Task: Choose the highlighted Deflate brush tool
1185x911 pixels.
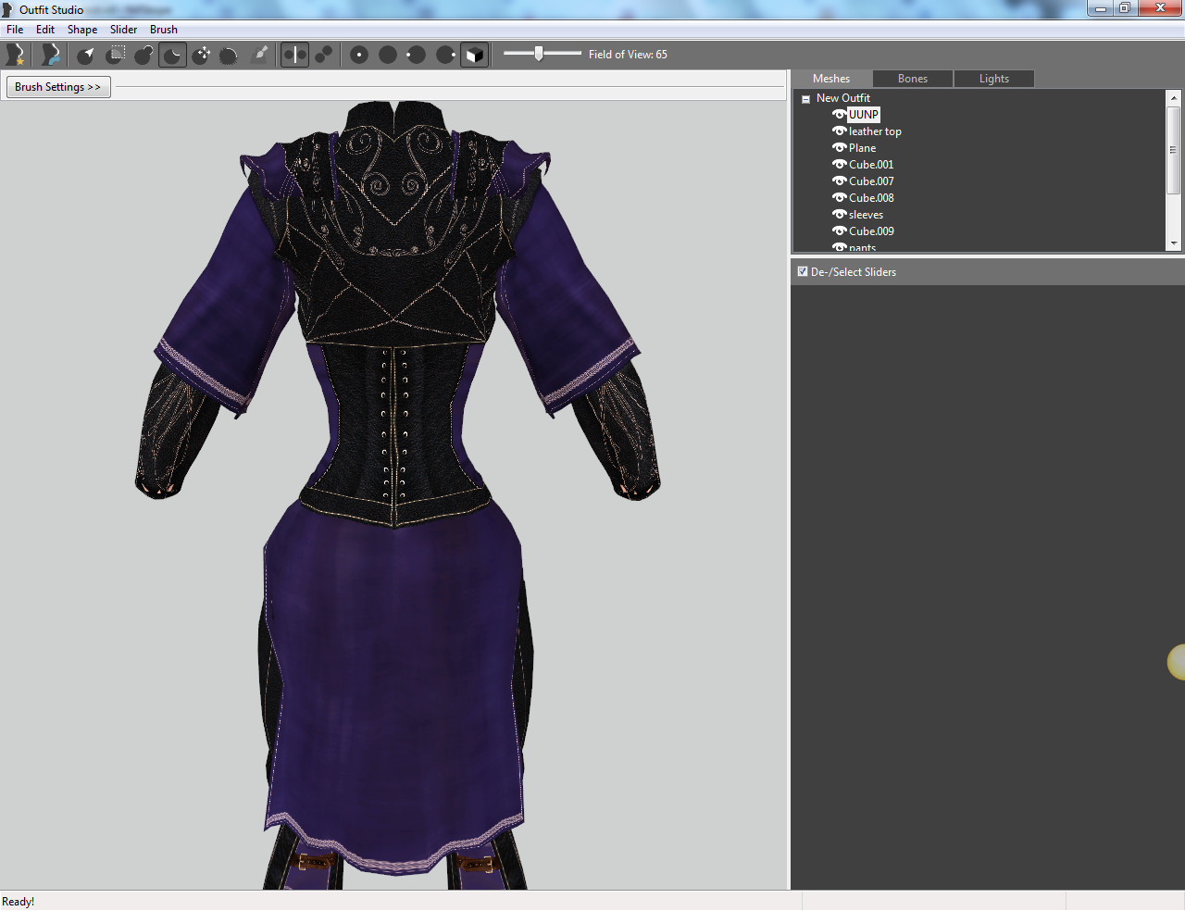Action: tap(172, 55)
